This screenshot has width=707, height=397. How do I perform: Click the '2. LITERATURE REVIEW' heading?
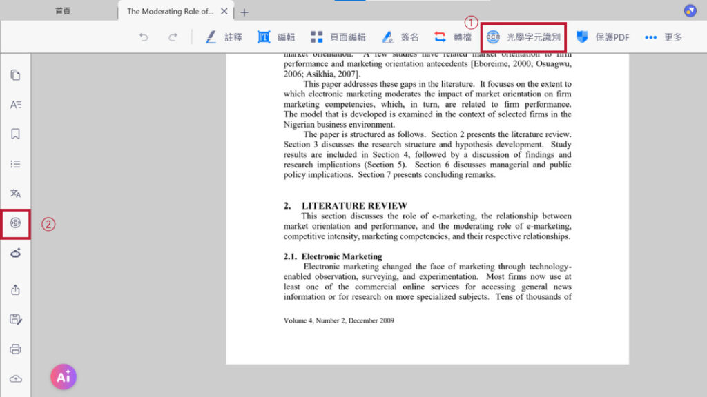(x=345, y=205)
